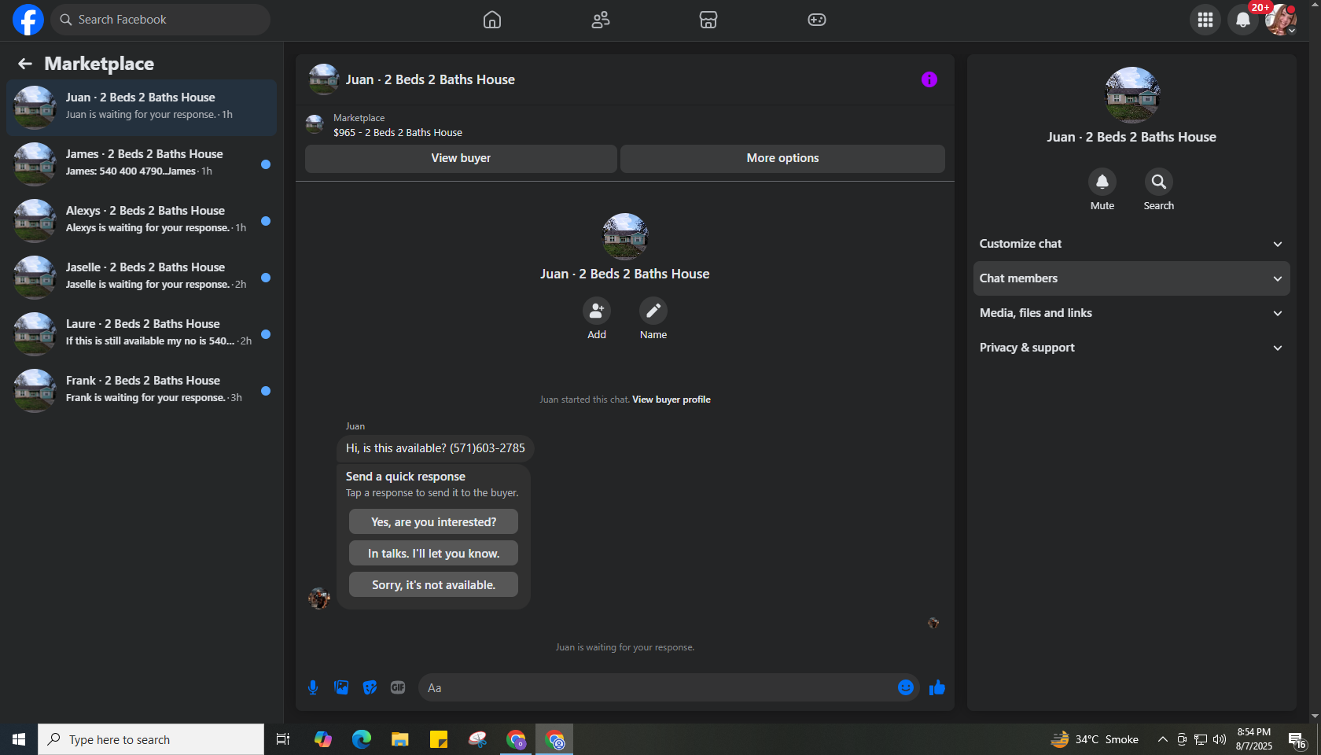Viewport: 1321px width, 755px height.
Task: Open the 34°C Smoke weather widget
Action: (x=1095, y=739)
